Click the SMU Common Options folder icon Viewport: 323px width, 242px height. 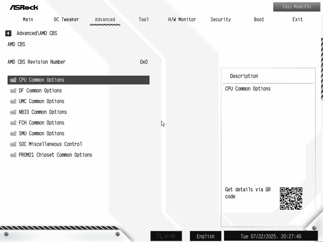pos(13,133)
